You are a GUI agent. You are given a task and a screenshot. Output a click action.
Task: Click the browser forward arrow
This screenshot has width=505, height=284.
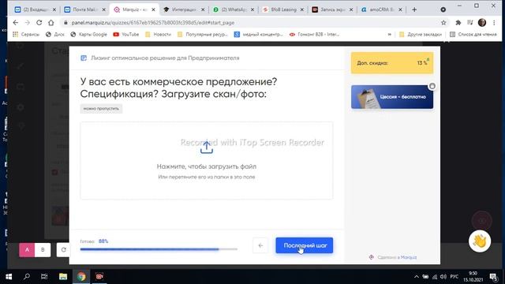pyautogui.click(x=28, y=23)
